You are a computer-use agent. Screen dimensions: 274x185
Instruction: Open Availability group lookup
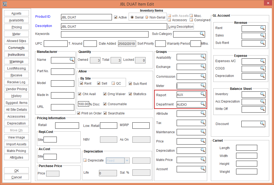pos(203,57)
